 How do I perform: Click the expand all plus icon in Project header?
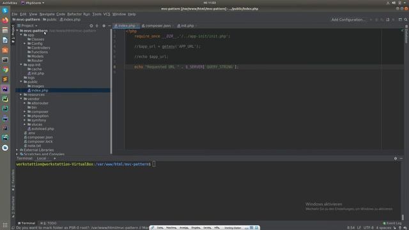[96, 26]
